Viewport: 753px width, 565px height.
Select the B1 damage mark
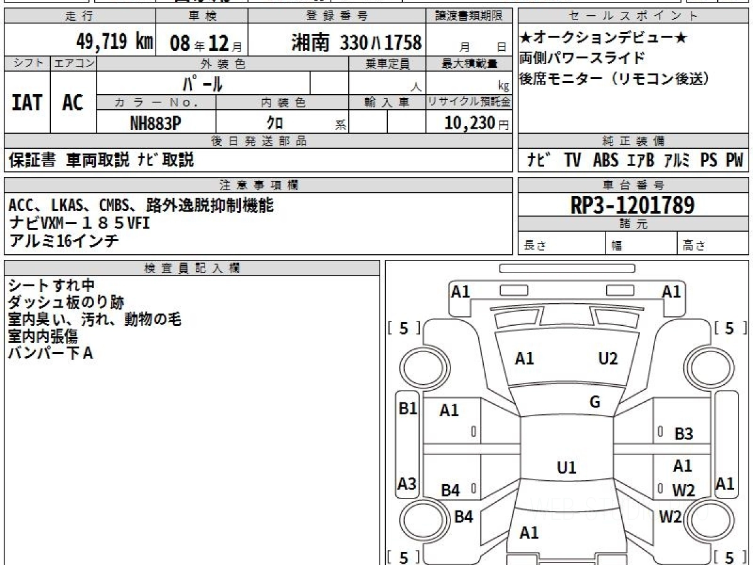click(x=408, y=409)
